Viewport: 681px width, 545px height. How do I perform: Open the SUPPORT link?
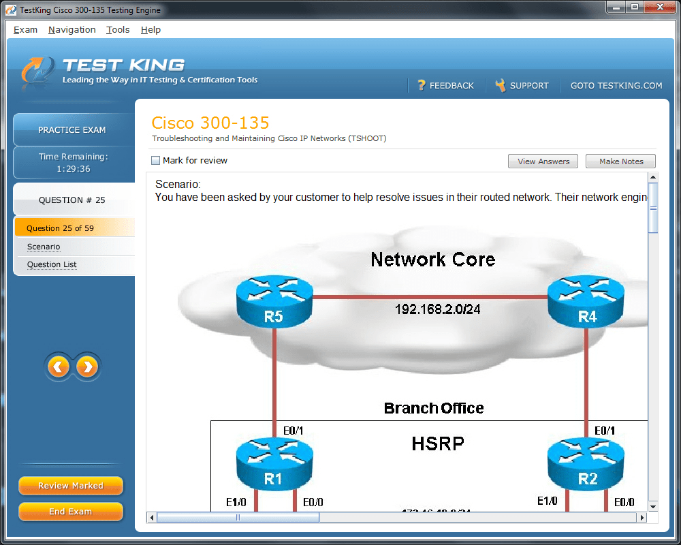(529, 86)
